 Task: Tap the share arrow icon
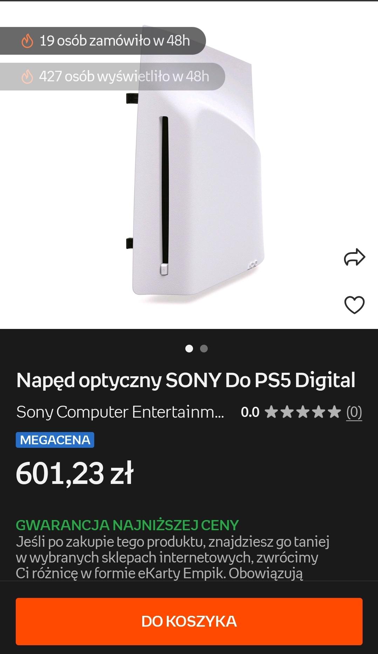[355, 257]
